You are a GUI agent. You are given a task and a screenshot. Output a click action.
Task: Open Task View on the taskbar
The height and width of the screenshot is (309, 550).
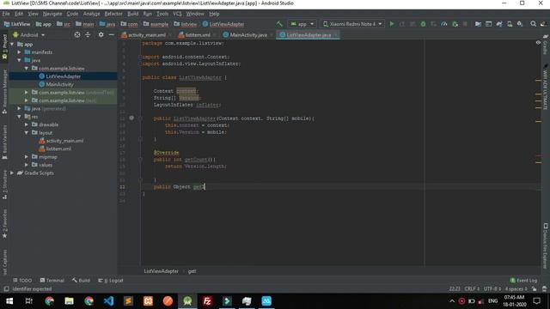click(28, 301)
